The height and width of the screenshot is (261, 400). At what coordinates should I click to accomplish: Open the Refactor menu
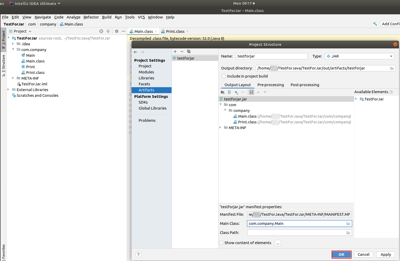pyautogui.click(x=91, y=17)
